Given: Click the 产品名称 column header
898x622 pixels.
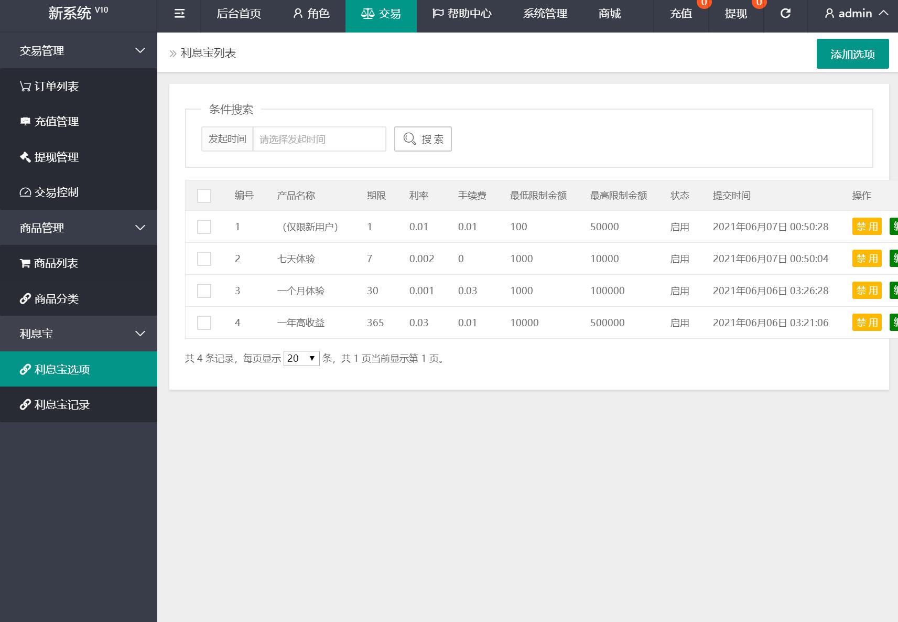Looking at the screenshot, I should click(296, 196).
